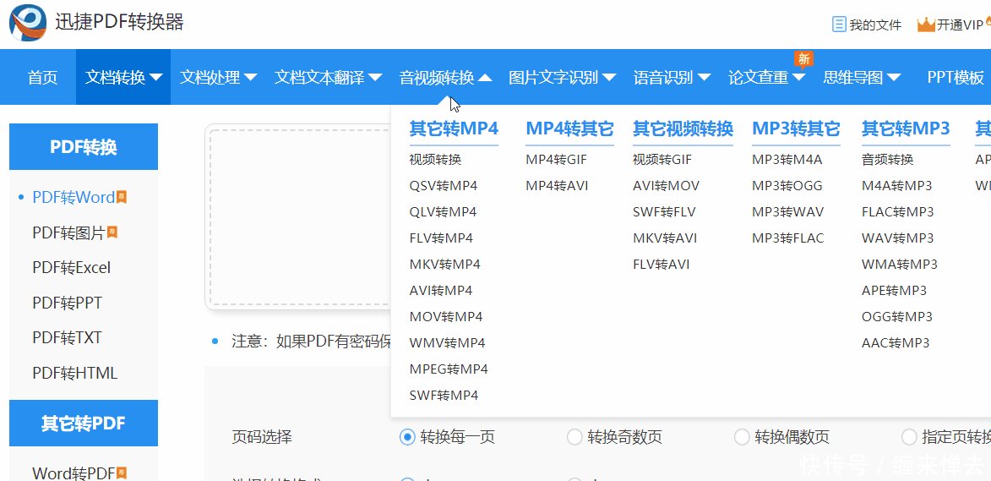
Task: Open 我的文件 document icon
Action: [839, 25]
